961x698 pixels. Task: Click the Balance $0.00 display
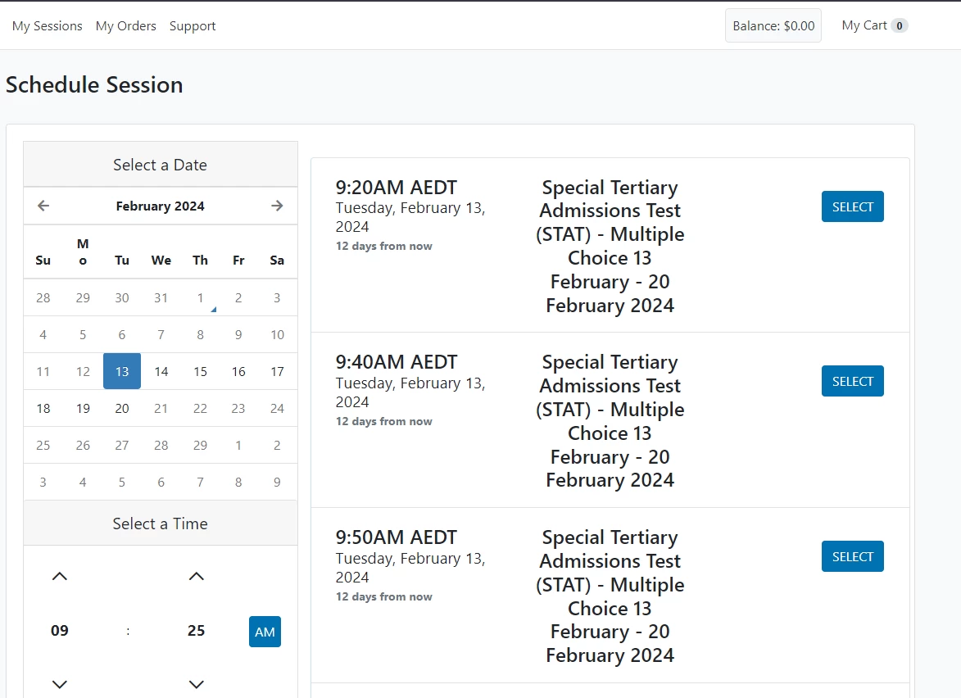[772, 25]
